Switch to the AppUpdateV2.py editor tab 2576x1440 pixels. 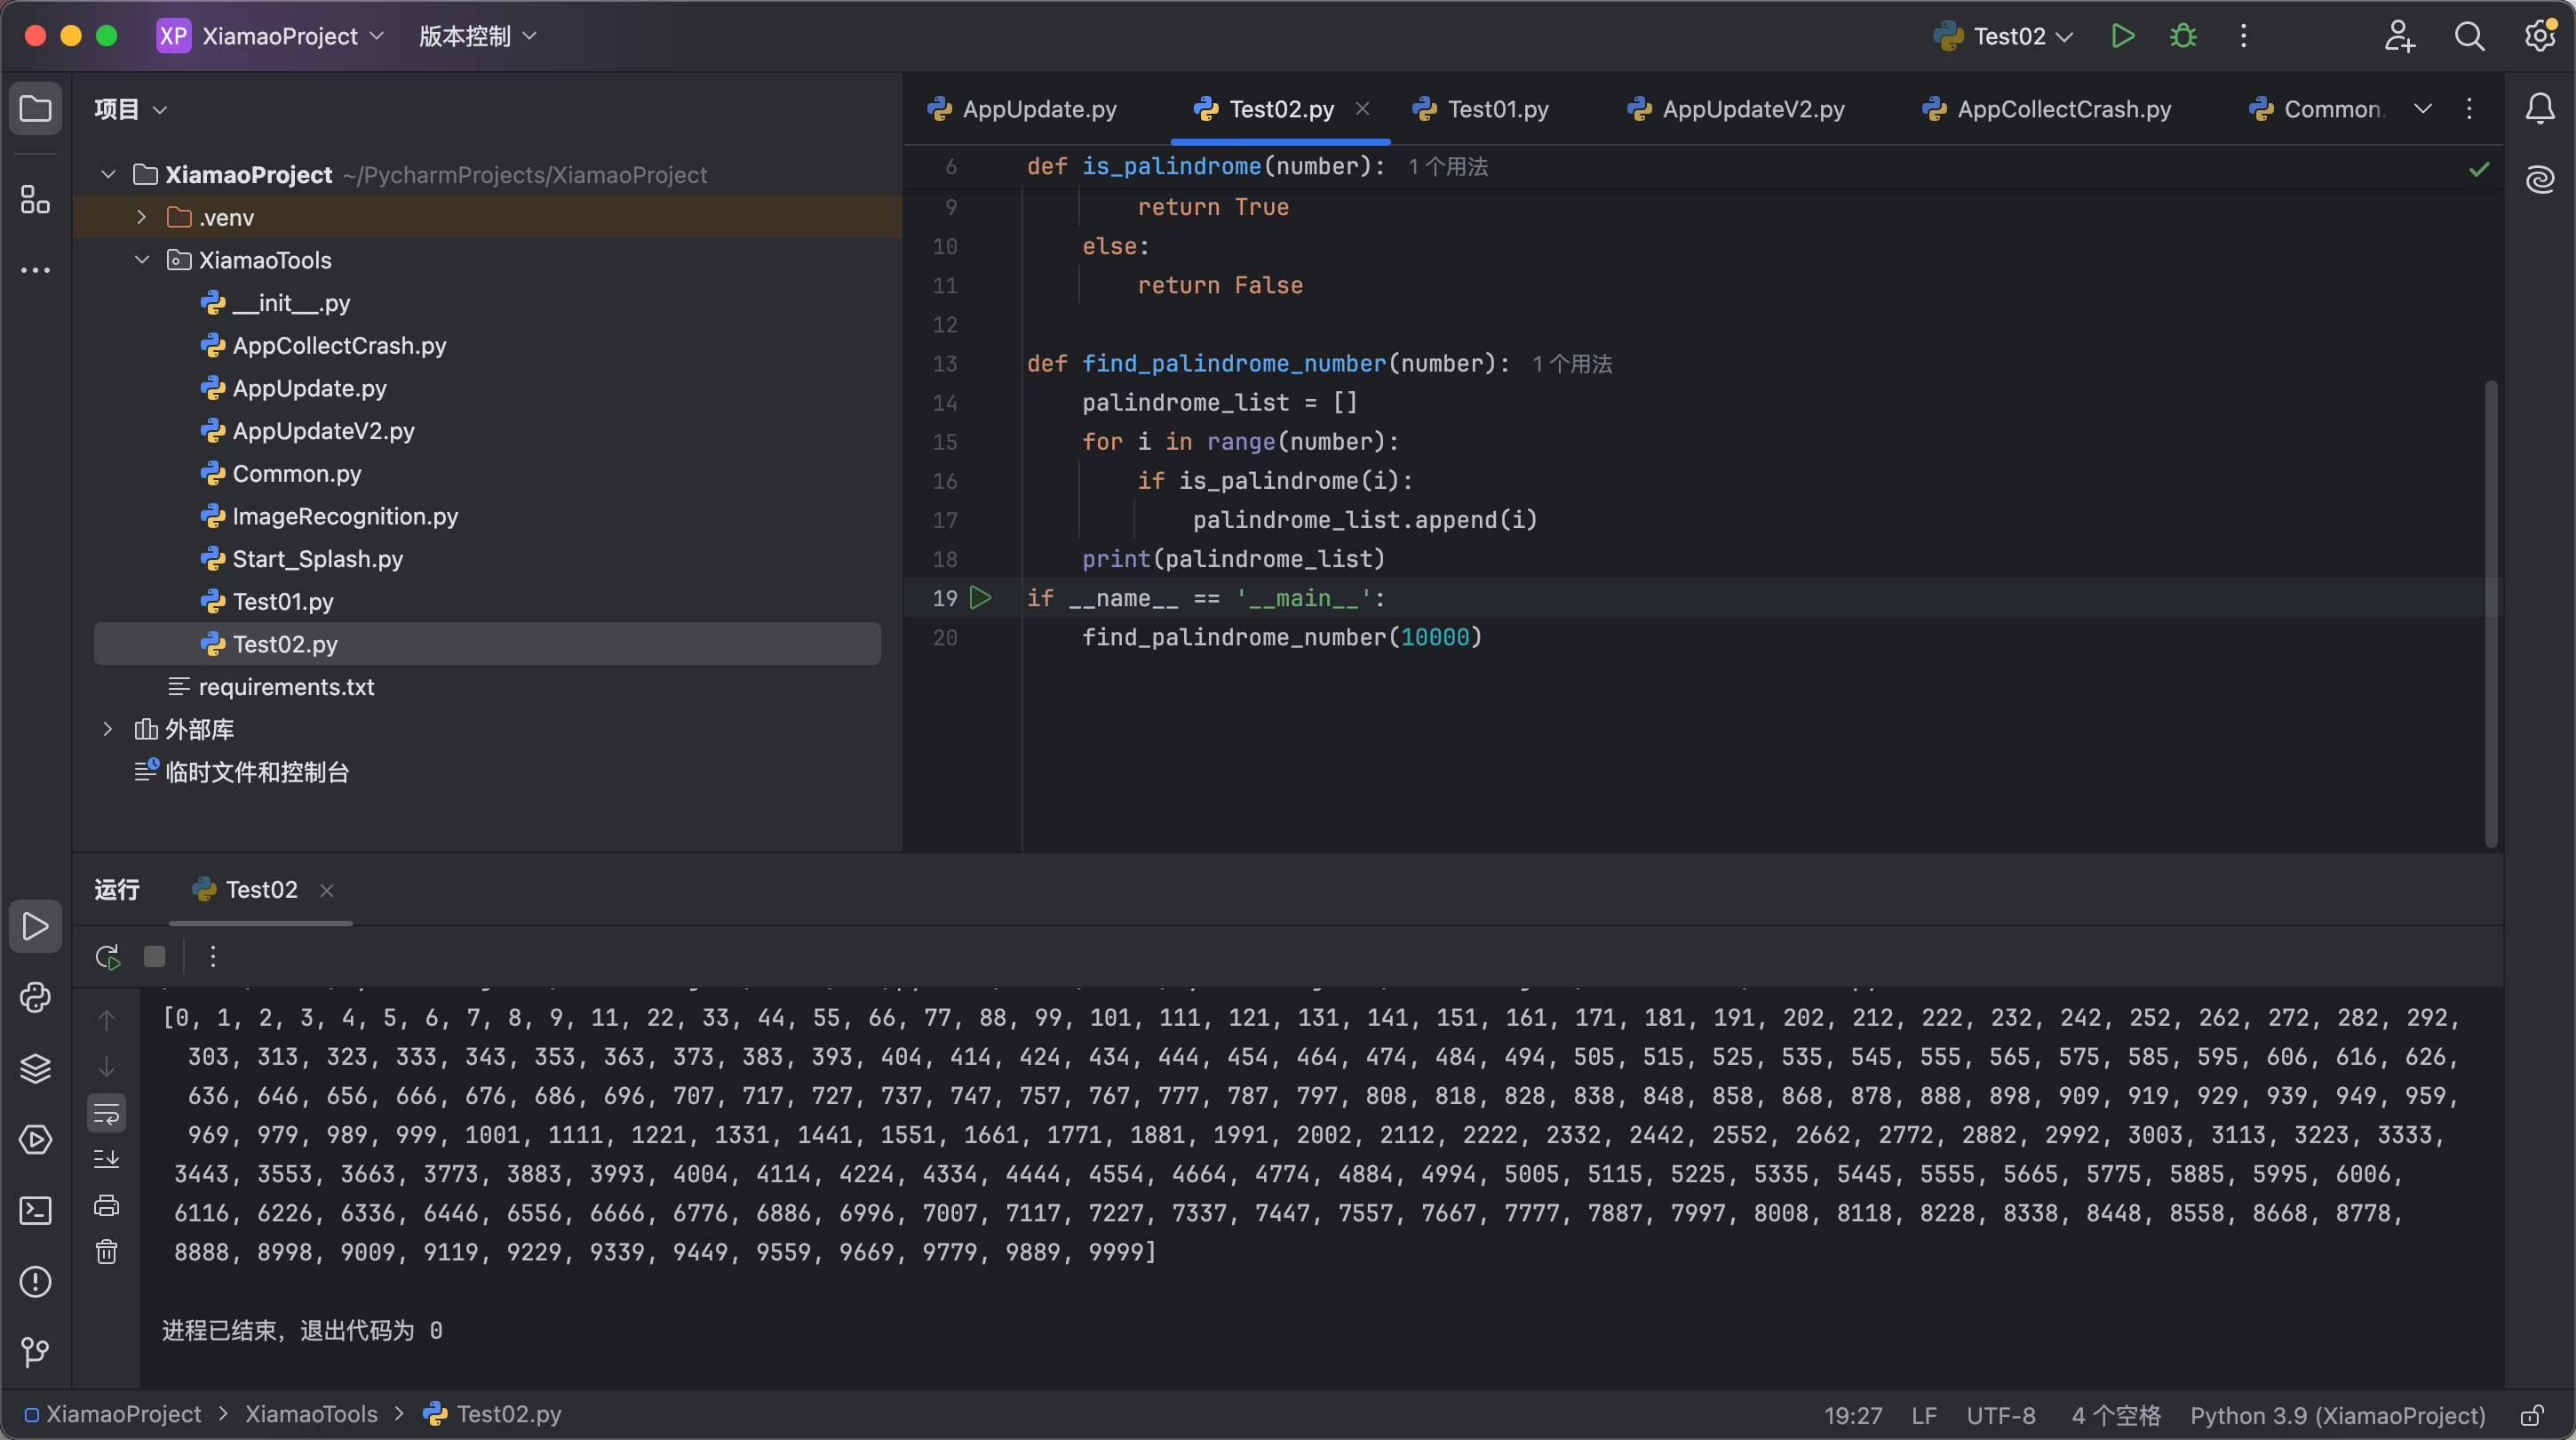point(1751,109)
